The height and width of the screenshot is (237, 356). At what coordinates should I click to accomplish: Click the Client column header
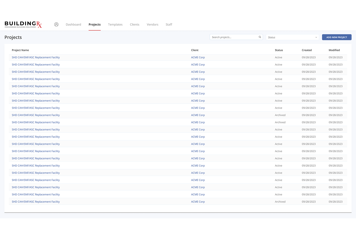click(x=195, y=50)
